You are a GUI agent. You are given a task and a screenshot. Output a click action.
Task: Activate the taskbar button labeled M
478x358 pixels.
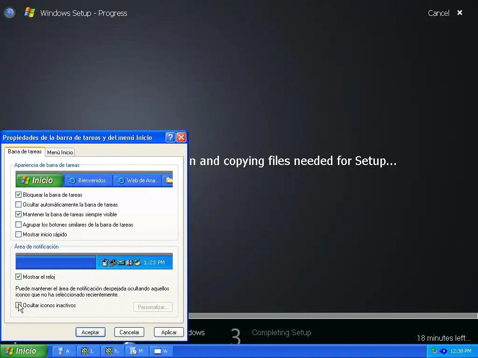[x=136, y=351]
